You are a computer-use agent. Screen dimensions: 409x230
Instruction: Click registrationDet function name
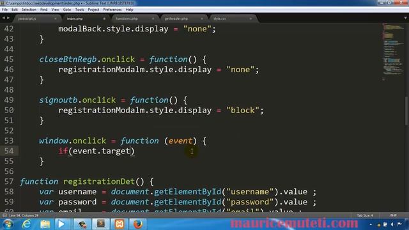coord(99,181)
